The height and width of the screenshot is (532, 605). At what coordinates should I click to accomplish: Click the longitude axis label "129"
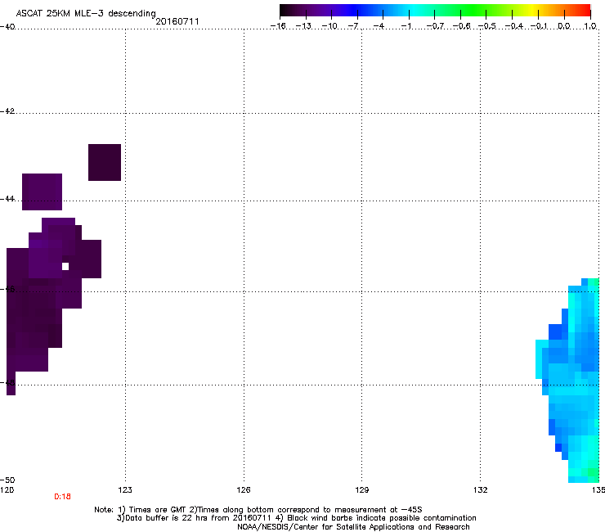click(x=361, y=490)
